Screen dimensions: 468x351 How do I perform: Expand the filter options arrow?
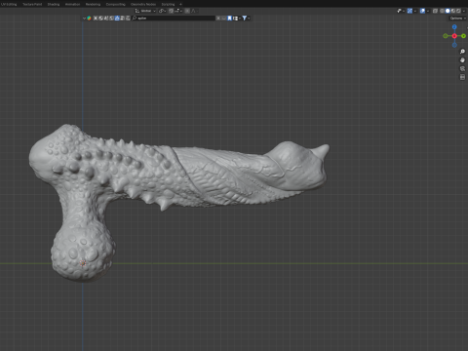click(249, 19)
